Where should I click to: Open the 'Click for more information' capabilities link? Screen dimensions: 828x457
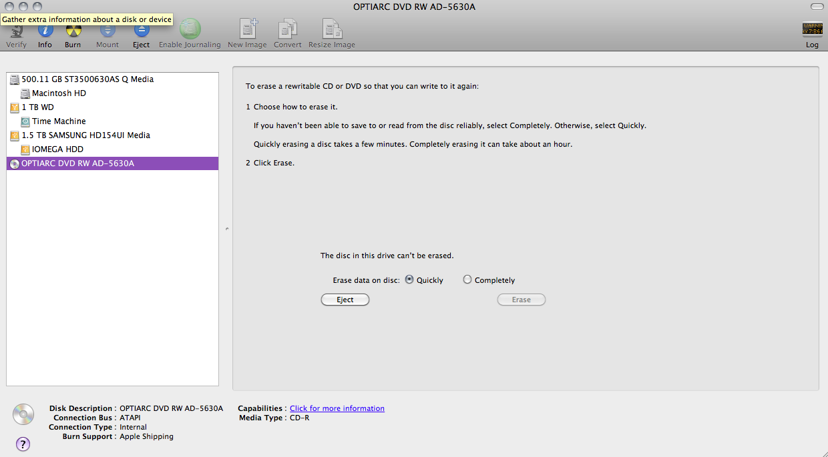337,408
